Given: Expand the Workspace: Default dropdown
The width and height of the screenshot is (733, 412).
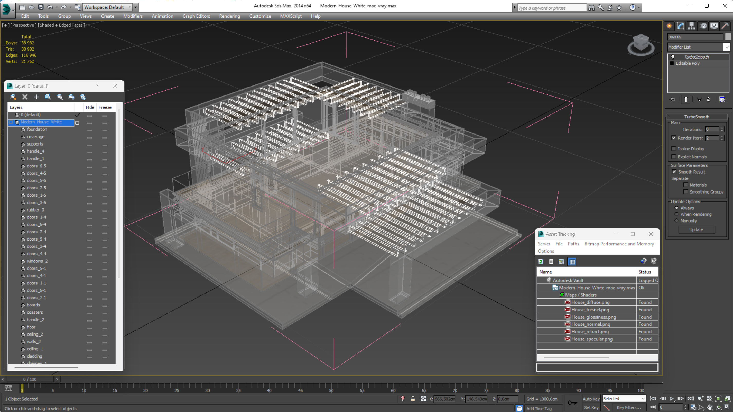Looking at the screenshot, I should (130, 7).
